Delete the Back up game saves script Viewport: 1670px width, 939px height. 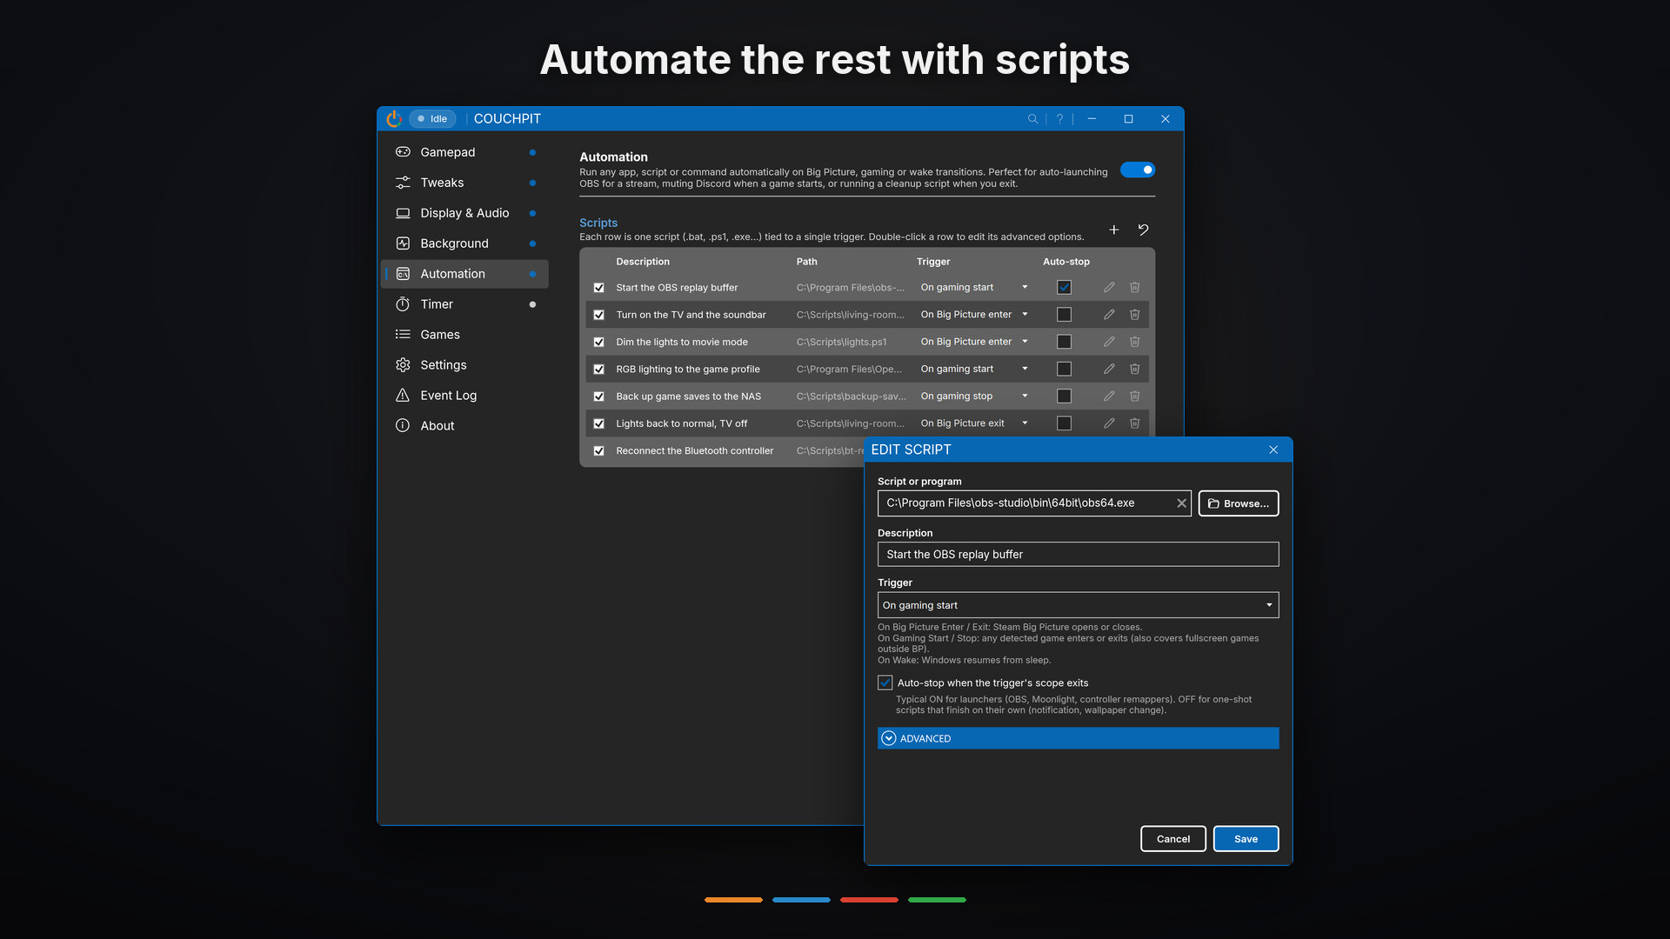tap(1134, 396)
